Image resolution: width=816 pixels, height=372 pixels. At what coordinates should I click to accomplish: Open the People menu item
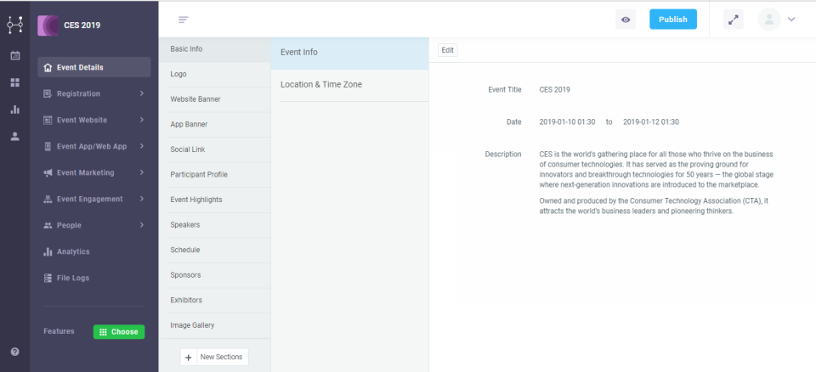click(x=94, y=225)
